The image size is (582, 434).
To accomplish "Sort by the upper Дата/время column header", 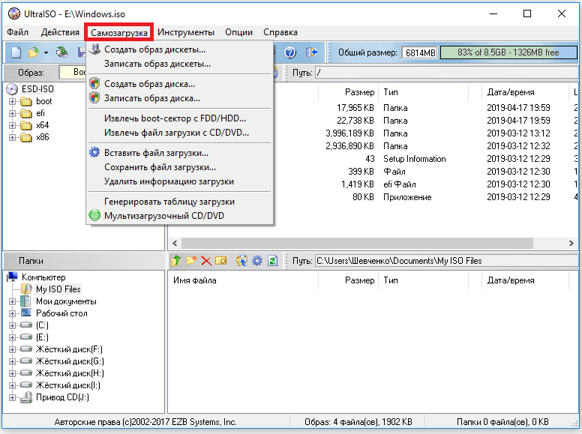I will coord(525,92).
